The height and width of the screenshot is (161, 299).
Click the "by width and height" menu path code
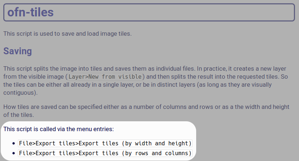[105, 143]
